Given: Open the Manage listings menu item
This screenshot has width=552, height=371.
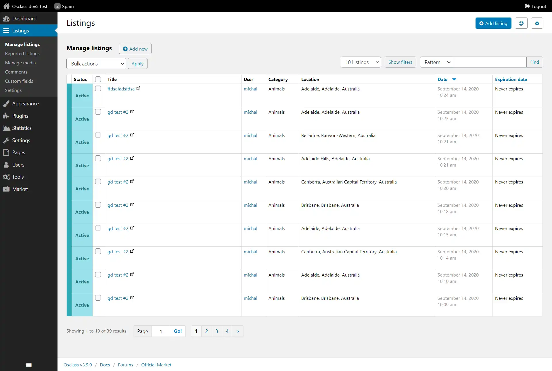Looking at the screenshot, I should click(22, 44).
